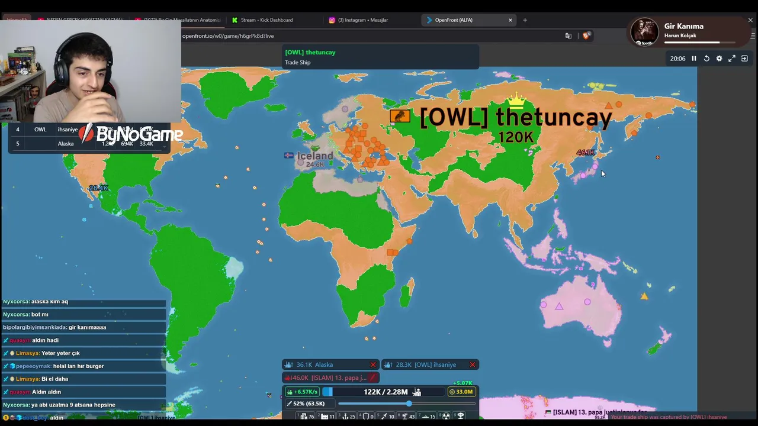Image resolution: width=758 pixels, height=426 pixels.
Task: Seek the Spotify song progress bar
Action: click(x=699, y=43)
